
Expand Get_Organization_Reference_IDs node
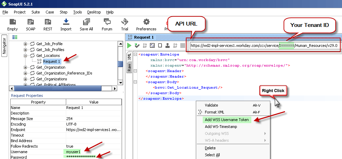25,73
